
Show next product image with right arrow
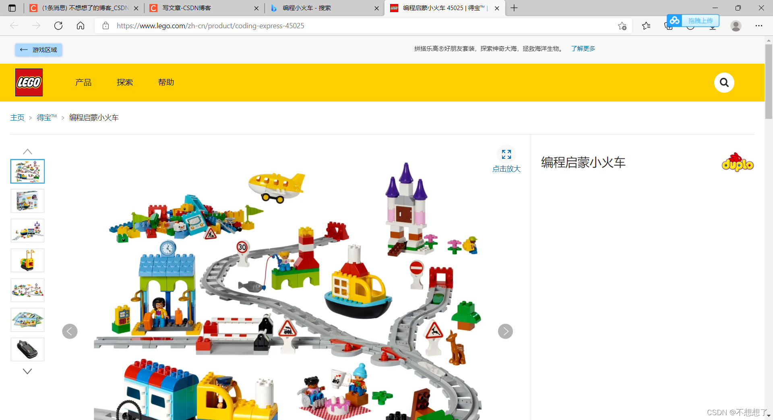coord(505,331)
